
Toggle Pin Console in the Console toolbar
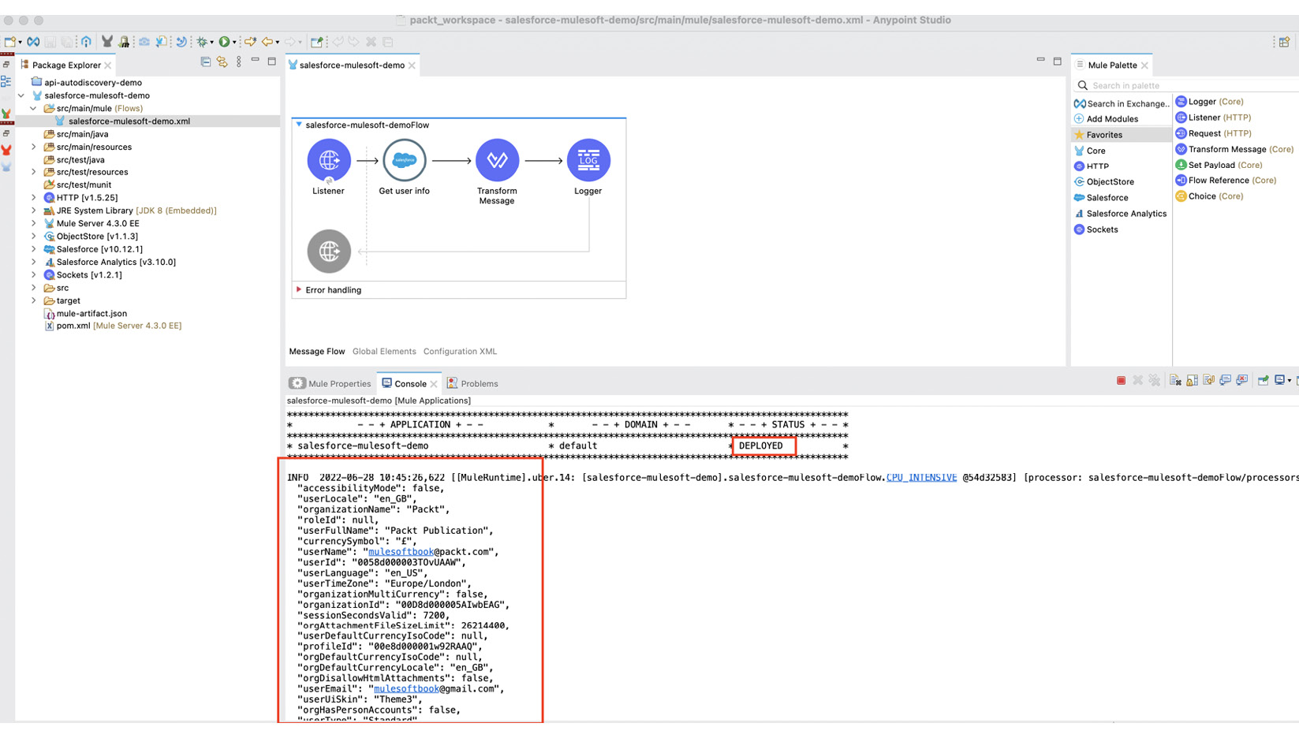click(x=1263, y=381)
